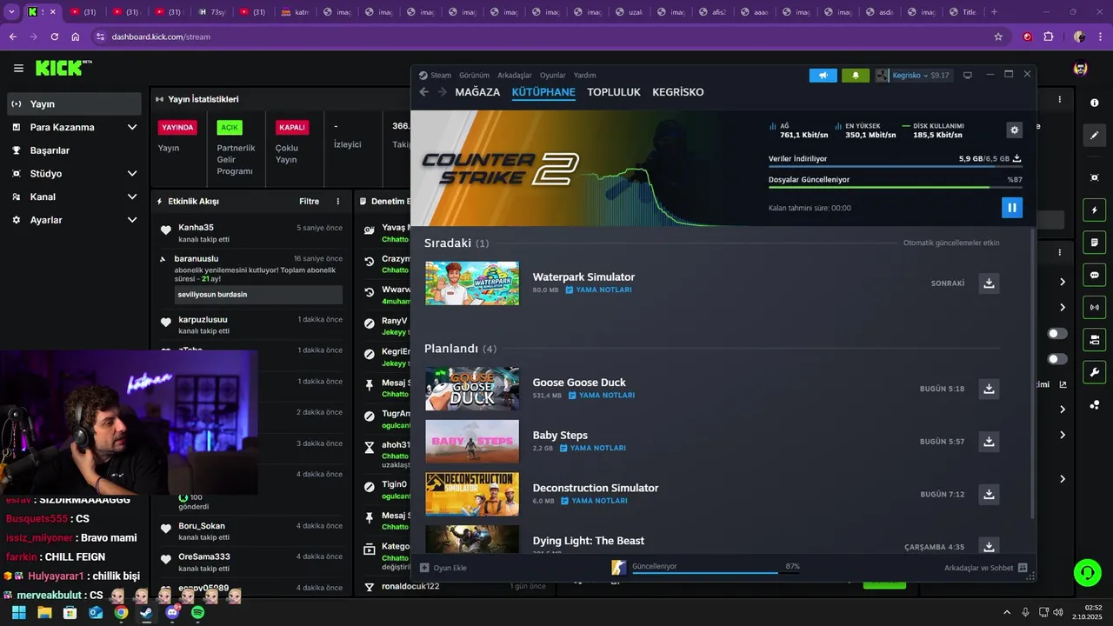Open Chrome from the taskbar
This screenshot has height=626, width=1113.
point(121,613)
